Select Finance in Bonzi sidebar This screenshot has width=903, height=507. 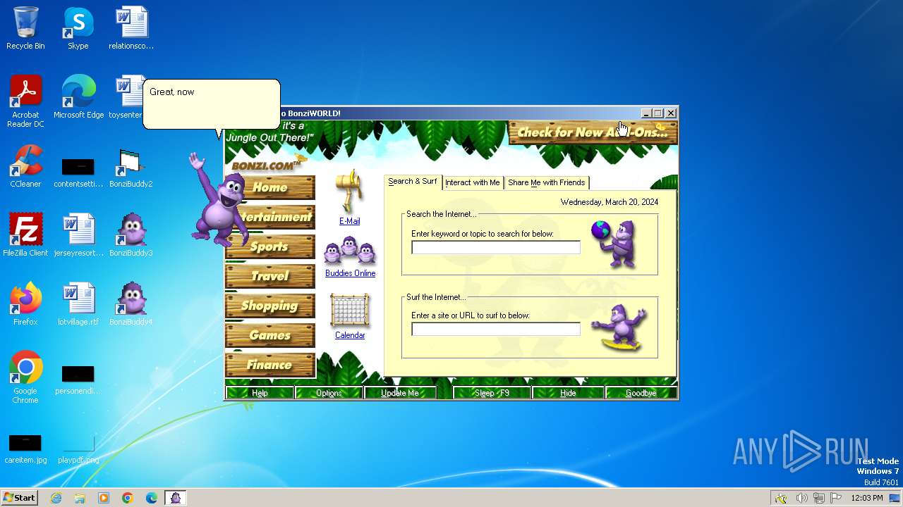click(x=270, y=365)
